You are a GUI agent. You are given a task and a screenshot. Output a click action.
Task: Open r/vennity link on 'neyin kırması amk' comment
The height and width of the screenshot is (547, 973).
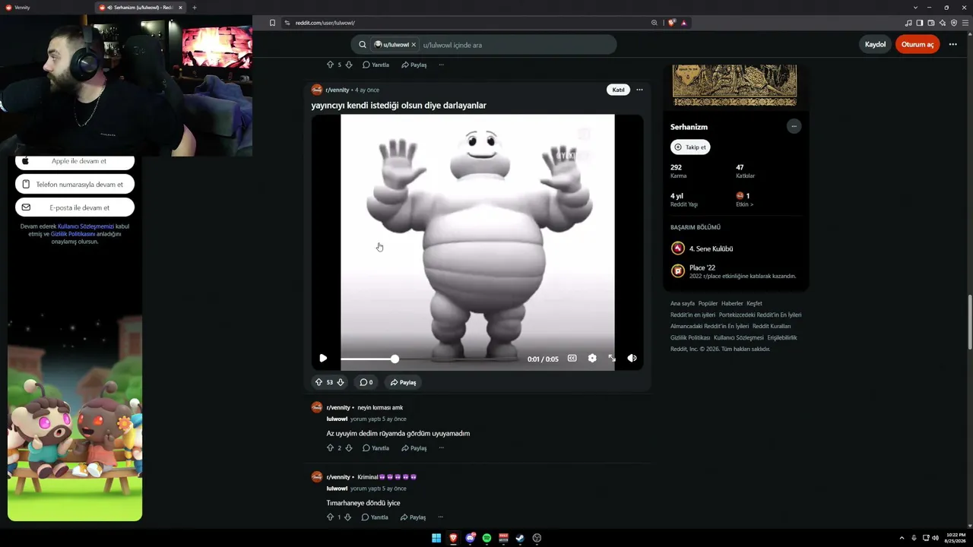click(x=338, y=407)
